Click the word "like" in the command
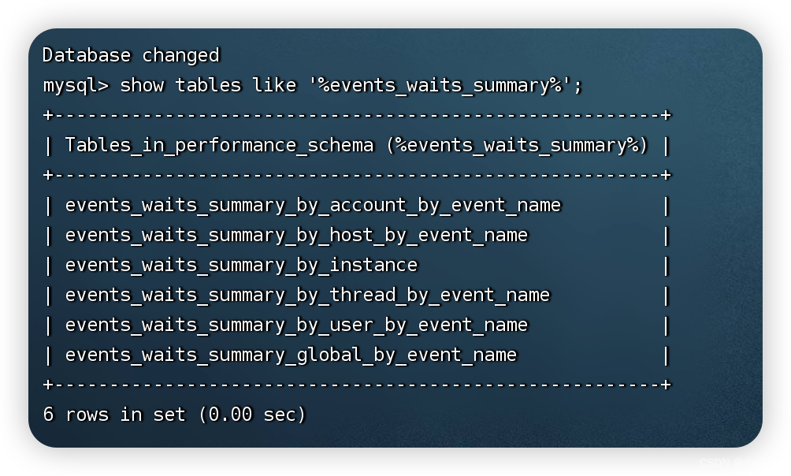This screenshot has height=476, width=791. [274, 85]
